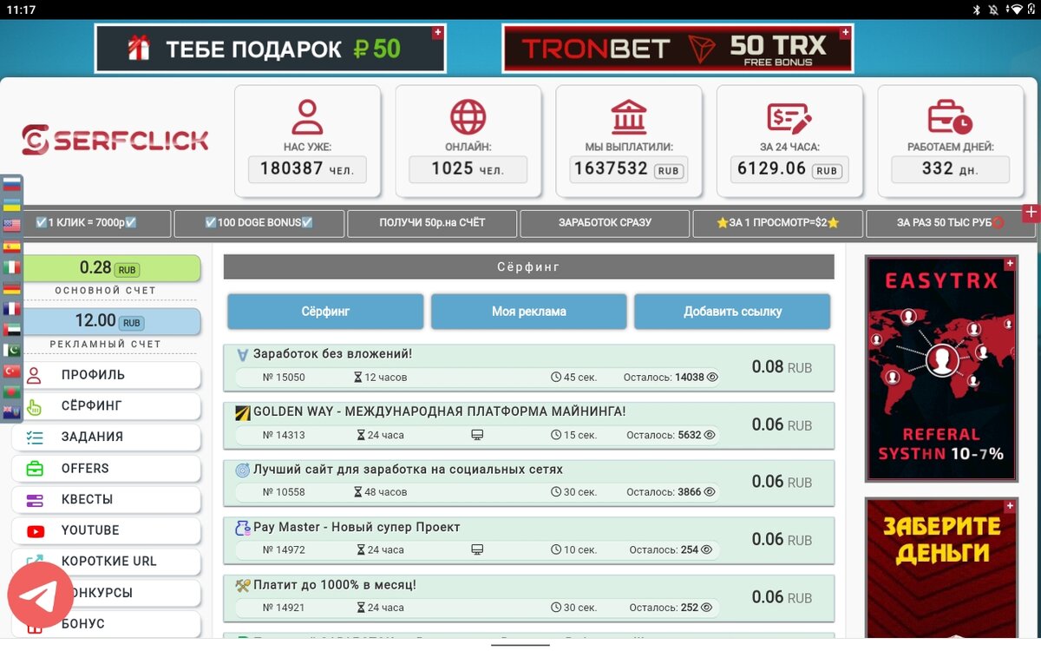
Task: Open the ТЕБЕ ПОДАРОК ₽50 banner
Action: pyautogui.click(x=270, y=49)
